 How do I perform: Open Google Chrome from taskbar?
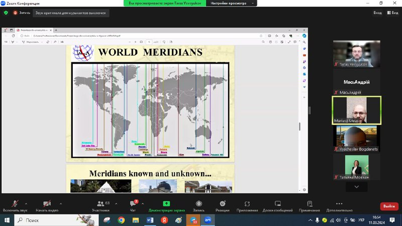(x=121, y=220)
